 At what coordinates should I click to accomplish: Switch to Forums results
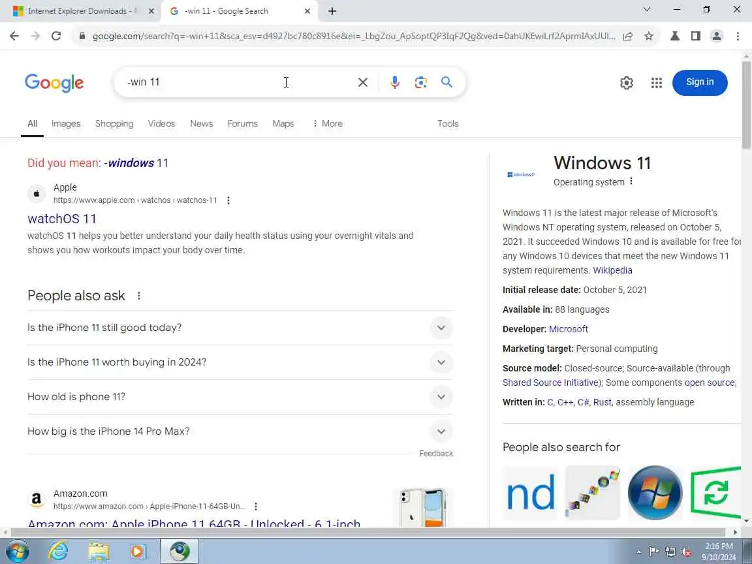click(x=243, y=123)
